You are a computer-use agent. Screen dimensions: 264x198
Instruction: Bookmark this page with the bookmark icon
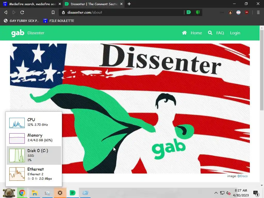(x=53, y=12)
